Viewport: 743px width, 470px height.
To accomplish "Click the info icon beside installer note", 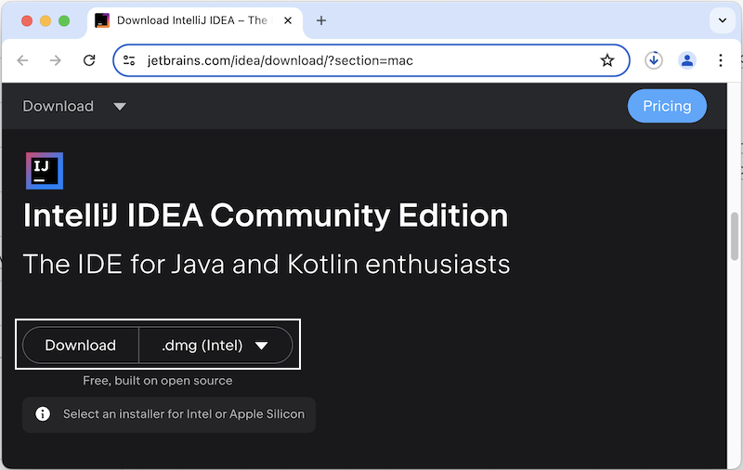I will point(43,413).
